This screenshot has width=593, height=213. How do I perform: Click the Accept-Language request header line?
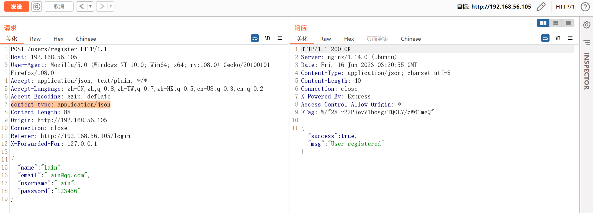point(137,89)
